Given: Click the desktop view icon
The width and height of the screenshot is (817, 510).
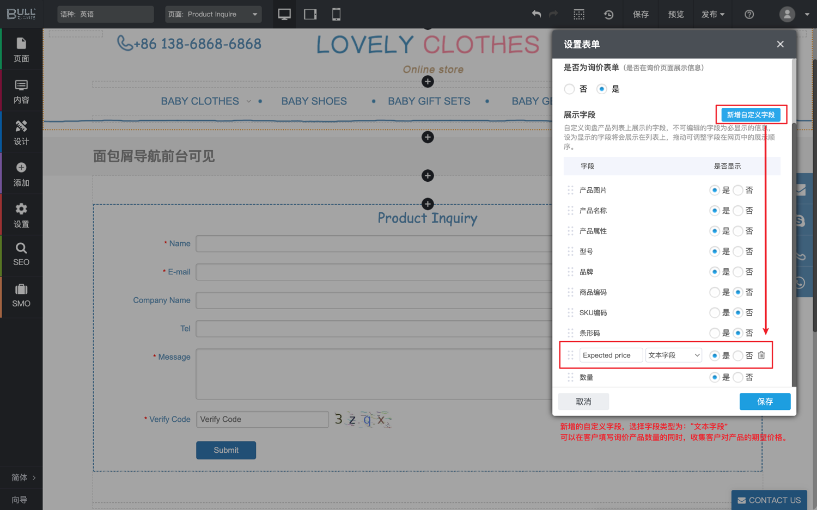Looking at the screenshot, I should 284,14.
